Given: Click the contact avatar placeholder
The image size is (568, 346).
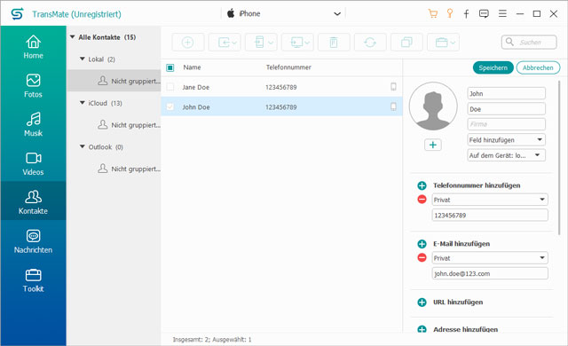Looking at the screenshot, I should 433,106.
